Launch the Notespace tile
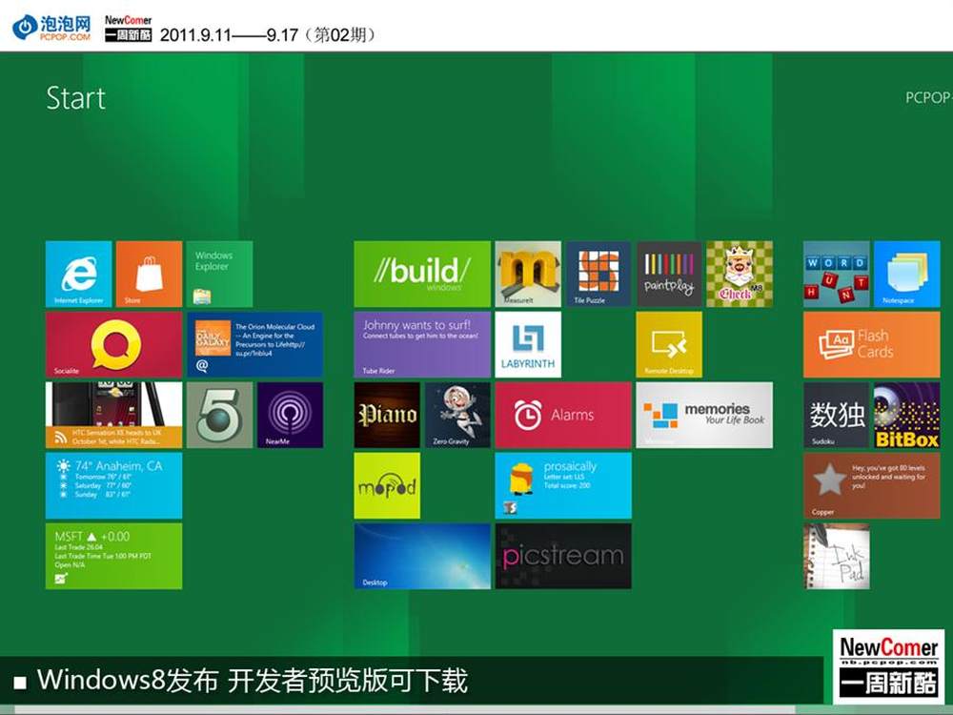Screen dimensions: 953x715 907,275
